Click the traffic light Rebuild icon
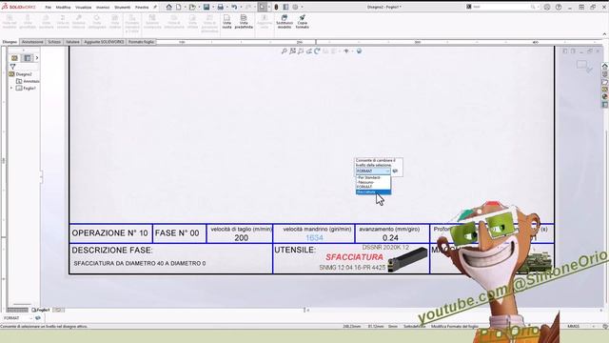 tap(276, 7)
